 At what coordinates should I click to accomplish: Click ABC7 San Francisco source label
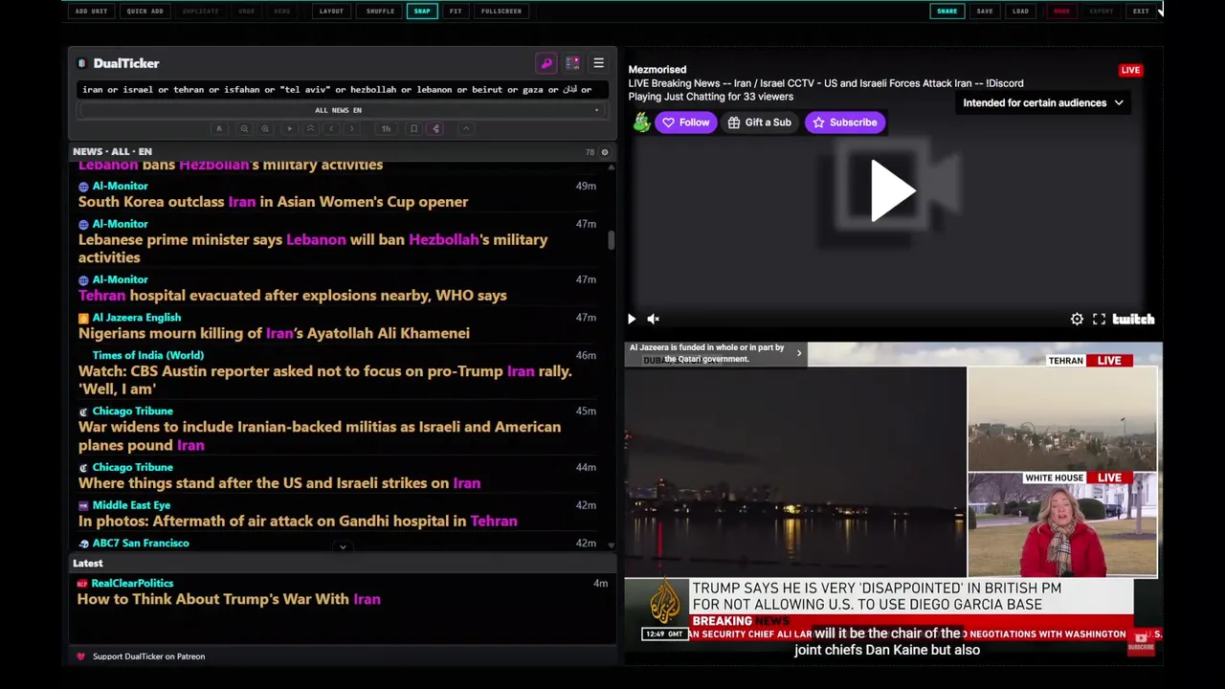(x=141, y=544)
